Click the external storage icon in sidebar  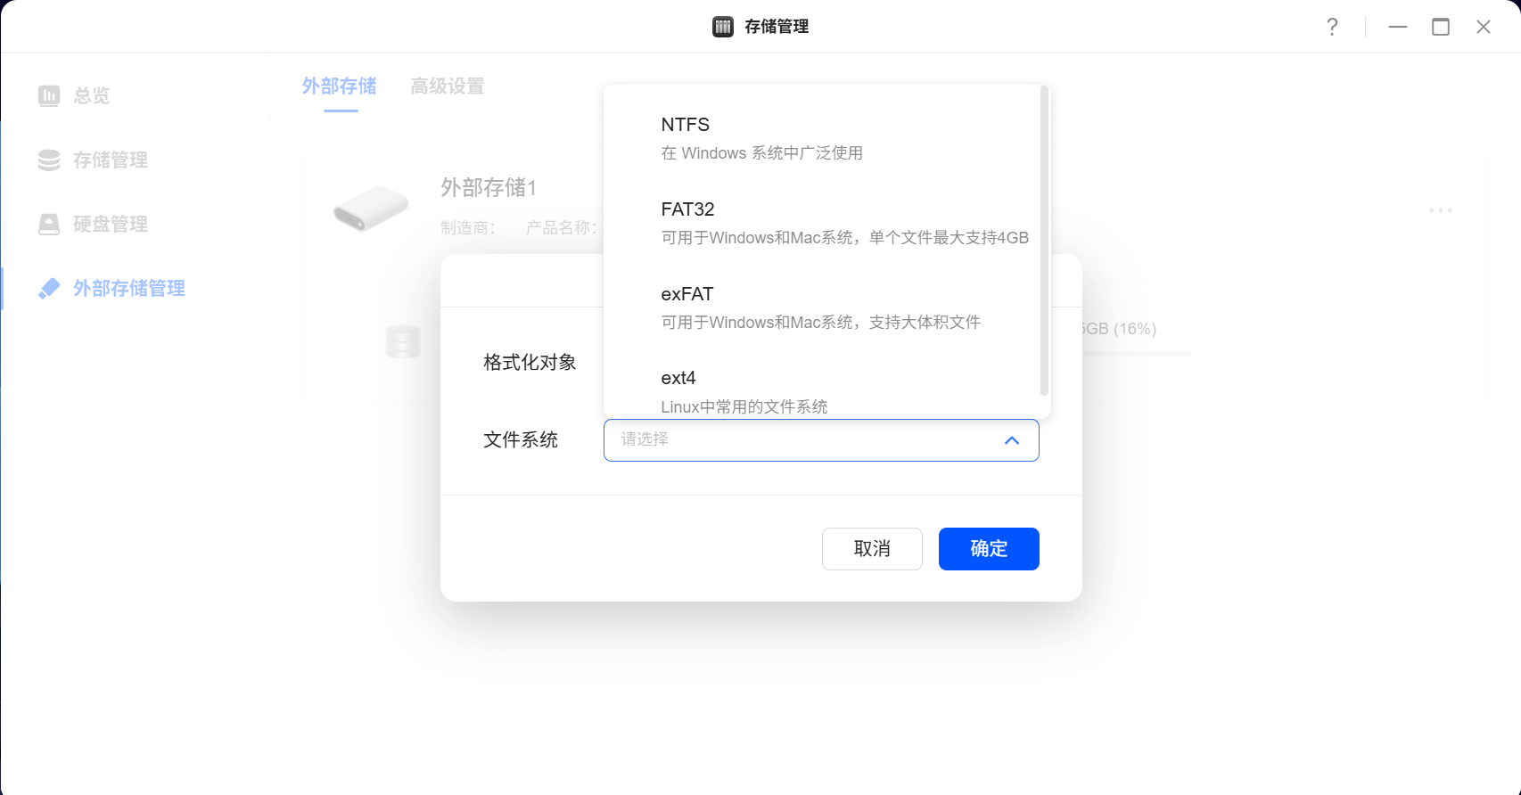click(49, 288)
